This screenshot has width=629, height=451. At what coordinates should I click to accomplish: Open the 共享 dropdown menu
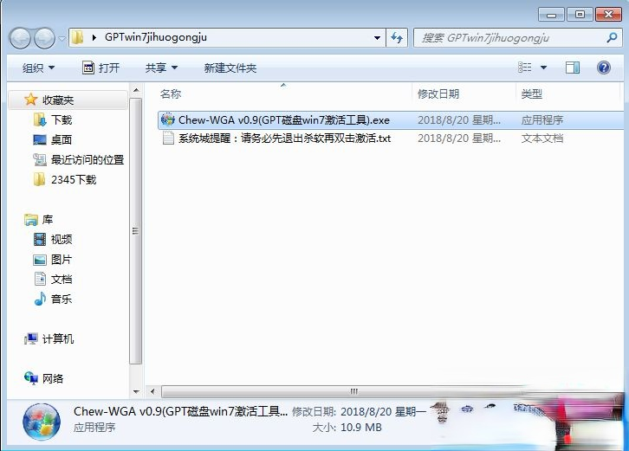click(161, 68)
